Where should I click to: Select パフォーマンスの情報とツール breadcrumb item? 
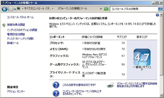72,9
